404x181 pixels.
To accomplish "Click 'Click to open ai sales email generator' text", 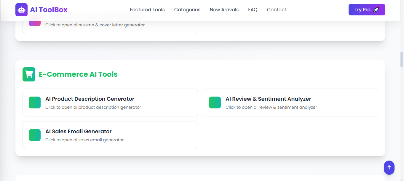I will (x=84, y=140).
